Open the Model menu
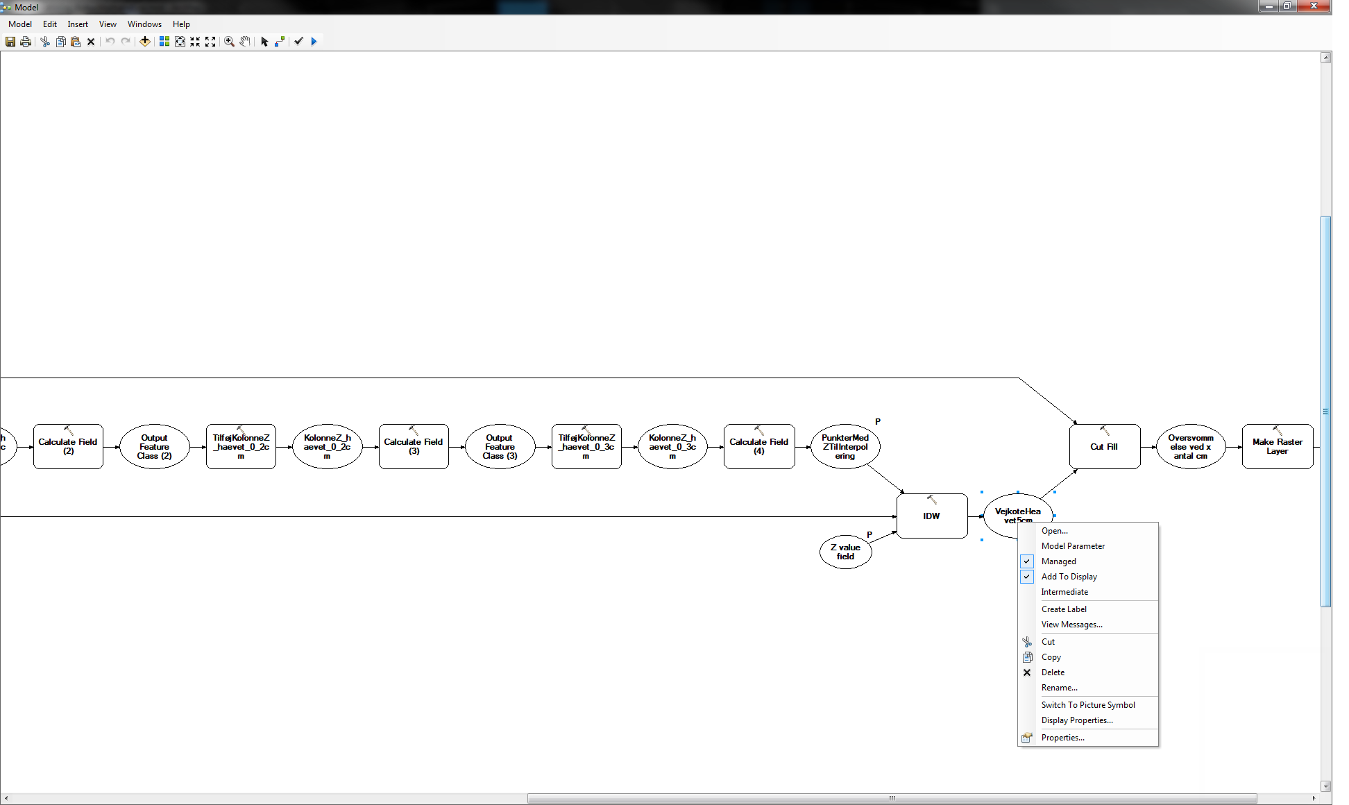Screen dimensions: 1349x805 point(20,24)
